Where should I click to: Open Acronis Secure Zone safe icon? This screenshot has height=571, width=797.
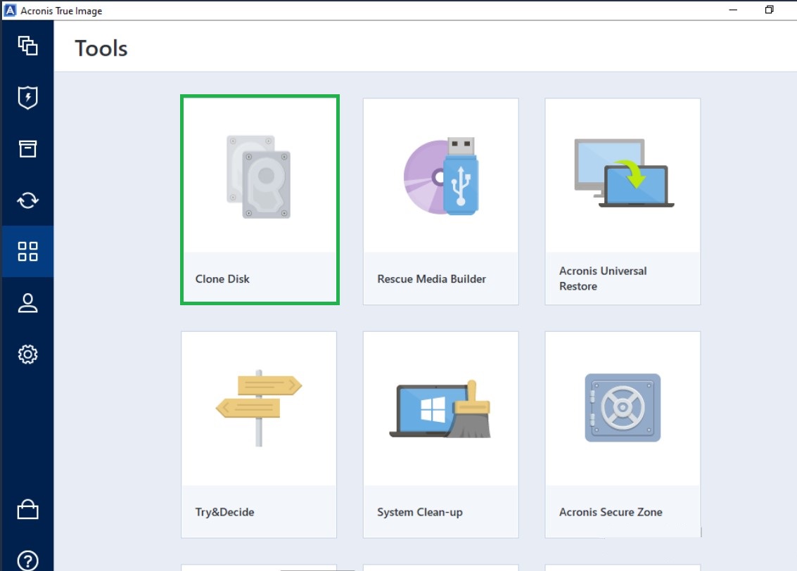pyautogui.click(x=623, y=408)
